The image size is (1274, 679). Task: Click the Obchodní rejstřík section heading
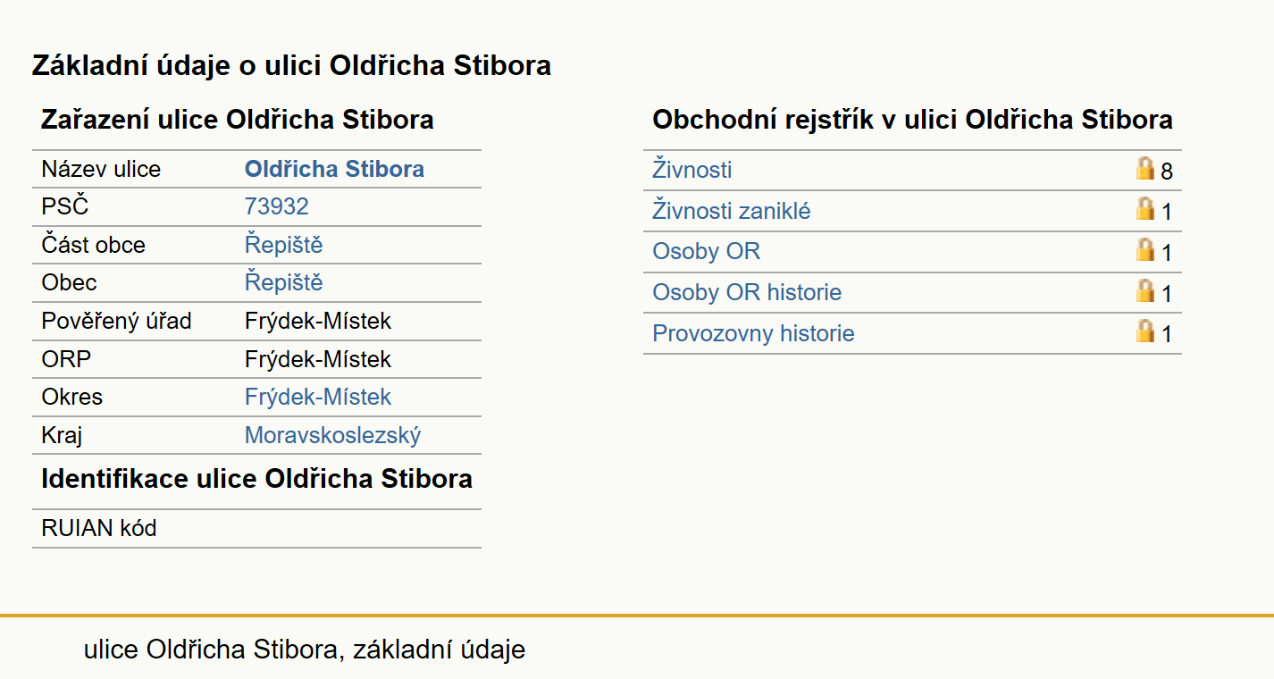912,120
